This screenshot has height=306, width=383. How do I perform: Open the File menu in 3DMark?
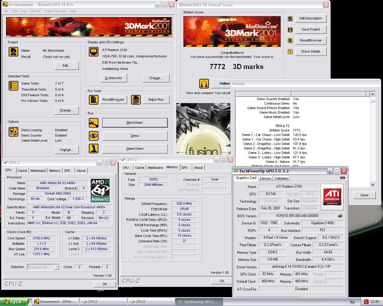pyautogui.click(x=6, y=11)
